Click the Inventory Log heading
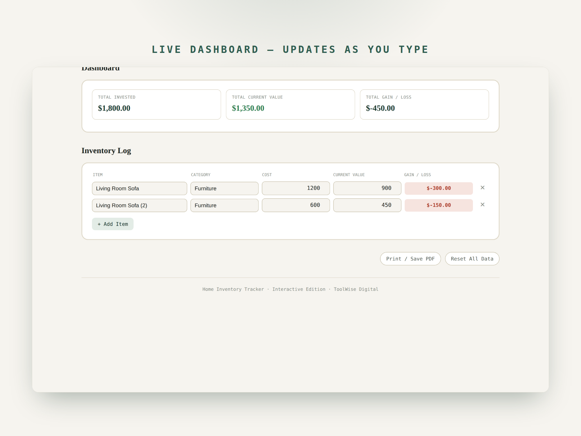The image size is (581, 436). coord(106,151)
